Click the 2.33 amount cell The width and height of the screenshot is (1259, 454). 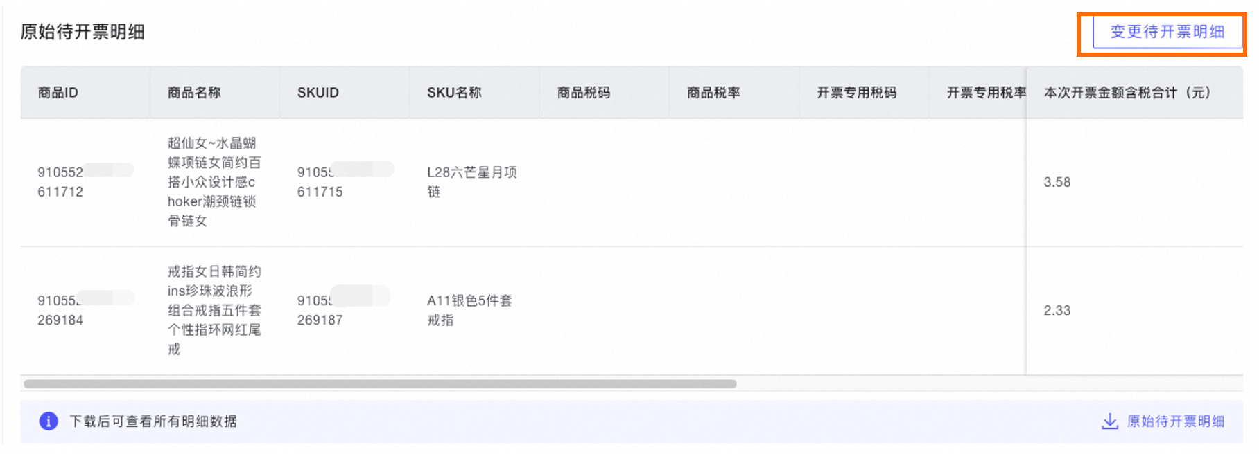tap(1057, 311)
